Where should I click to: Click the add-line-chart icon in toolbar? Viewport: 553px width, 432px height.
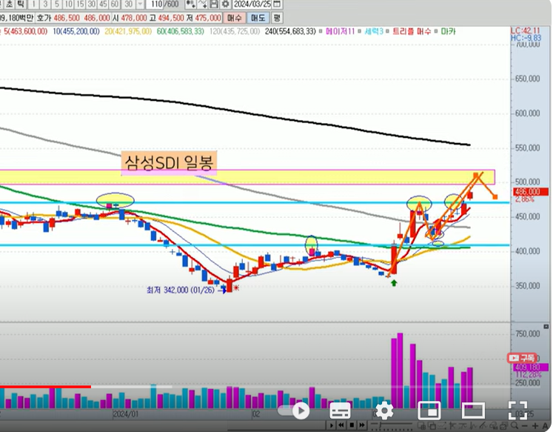pyautogui.click(x=202, y=4)
